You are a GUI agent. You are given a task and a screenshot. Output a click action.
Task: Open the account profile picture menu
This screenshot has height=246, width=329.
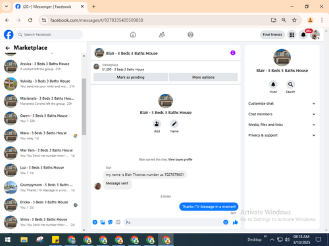[315, 35]
